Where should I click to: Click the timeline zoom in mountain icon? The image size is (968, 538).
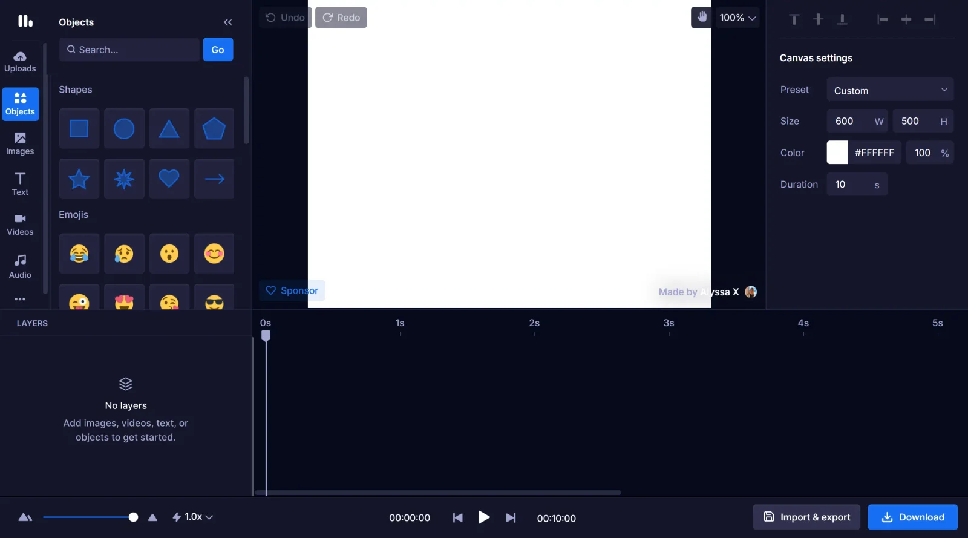click(x=152, y=517)
